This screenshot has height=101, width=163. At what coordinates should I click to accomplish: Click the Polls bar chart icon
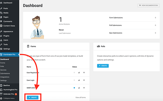click(x=98, y=46)
